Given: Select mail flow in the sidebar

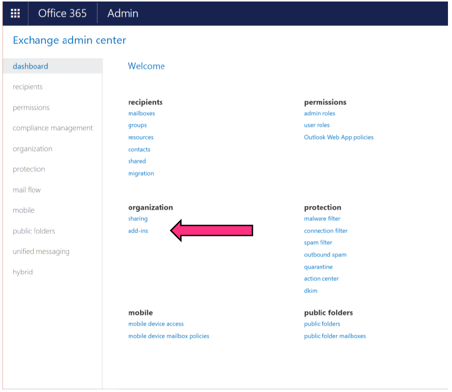Looking at the screenshot, I should point(27,190).
